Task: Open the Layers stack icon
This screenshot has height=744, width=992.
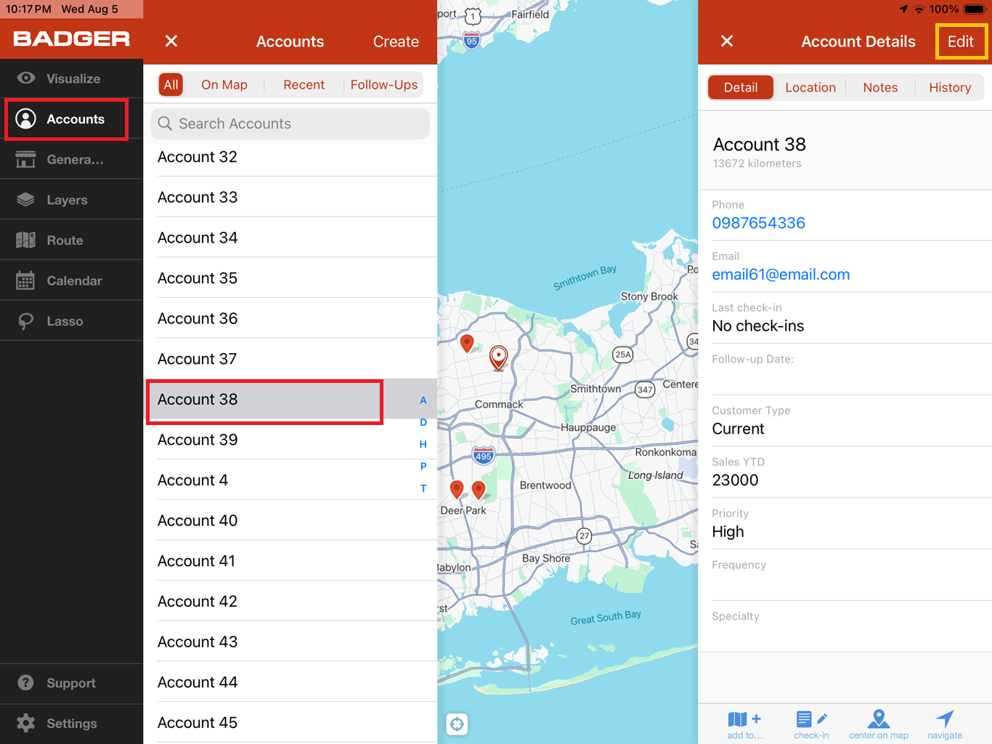Action: tap(26, 200)
